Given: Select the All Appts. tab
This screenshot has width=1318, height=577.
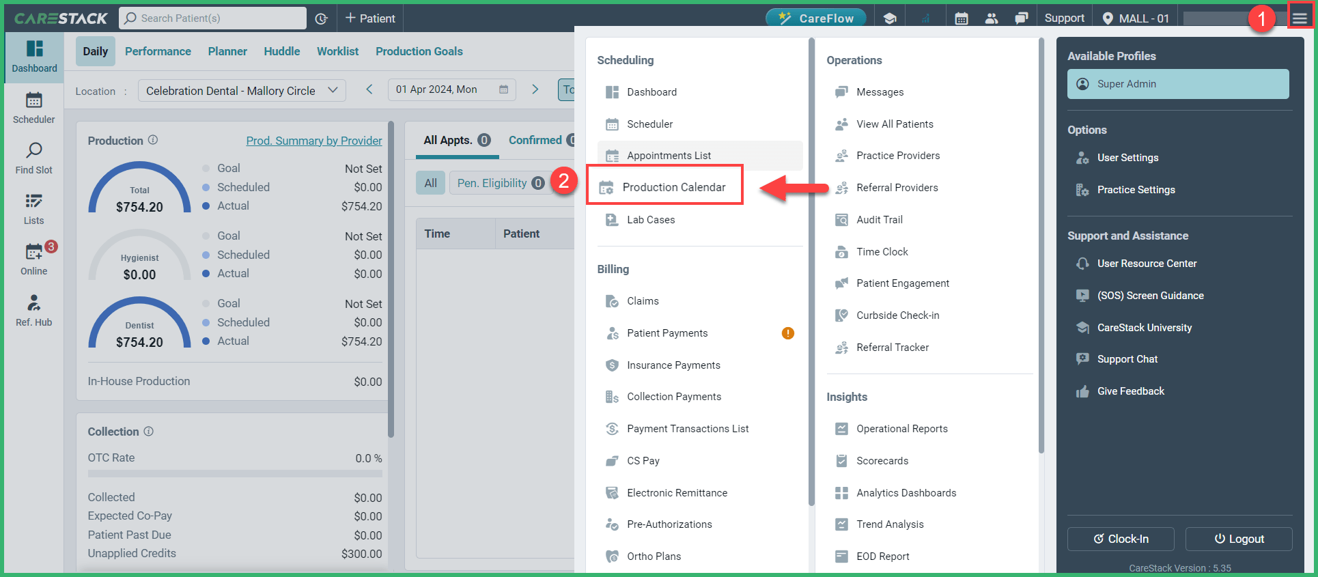Looking at the screenshot, I should click(457, 140).
